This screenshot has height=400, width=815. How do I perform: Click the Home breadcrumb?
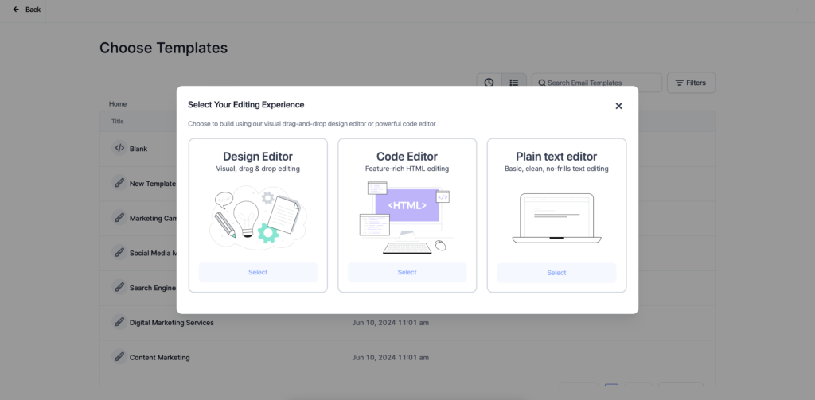click(118, 104)
